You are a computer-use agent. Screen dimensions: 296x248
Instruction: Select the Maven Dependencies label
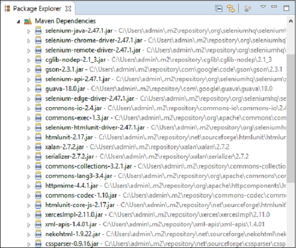point(65,21)
